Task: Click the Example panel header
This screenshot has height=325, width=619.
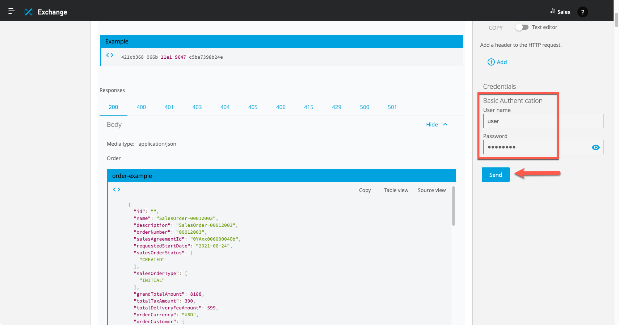Action: pyautogui.click(x=281, y=41)
